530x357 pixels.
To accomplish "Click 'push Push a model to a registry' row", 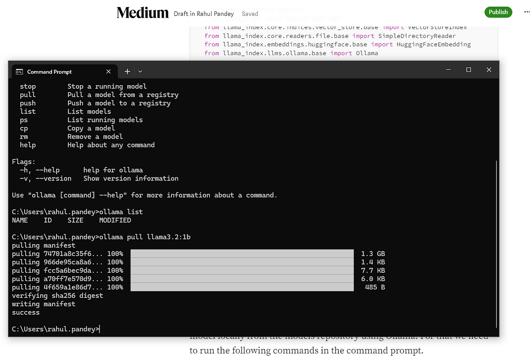I will [95, 103].
